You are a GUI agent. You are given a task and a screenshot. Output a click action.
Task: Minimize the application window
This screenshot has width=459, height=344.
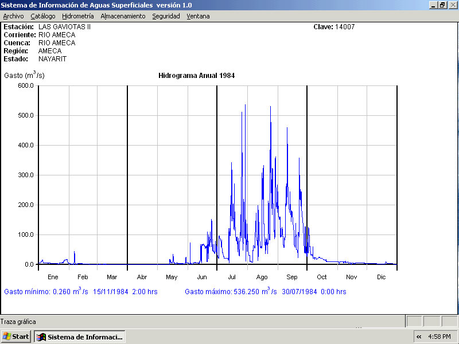tap(433, 5)
